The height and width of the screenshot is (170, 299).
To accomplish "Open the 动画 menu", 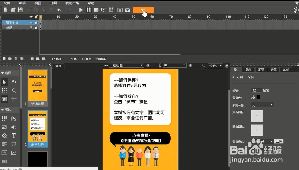I will click(54, 3).
